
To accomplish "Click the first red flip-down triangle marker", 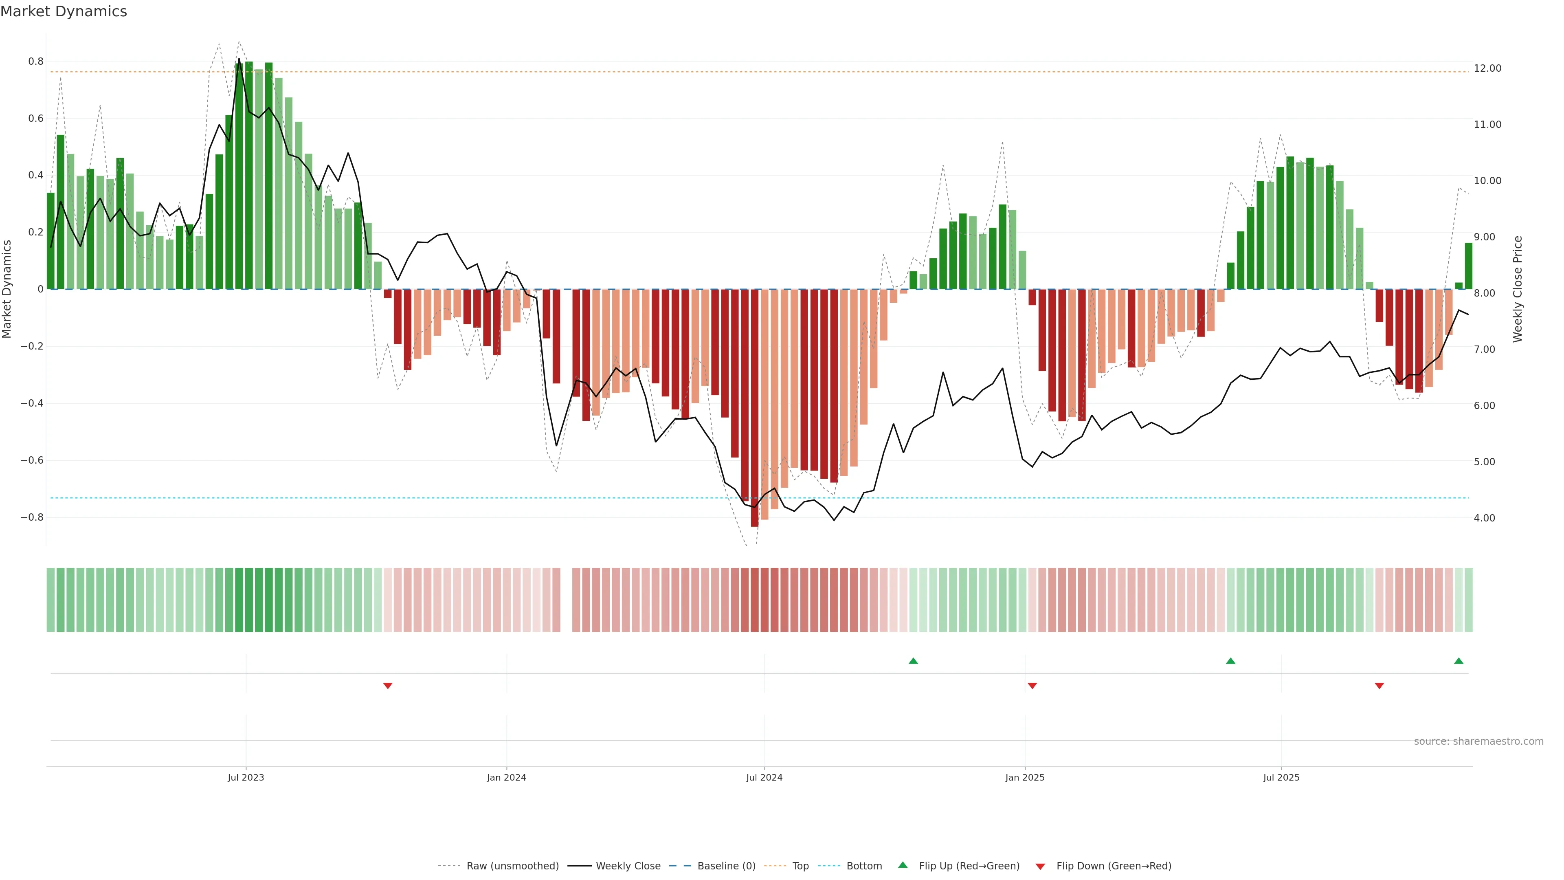I will [x=388, y=686].
